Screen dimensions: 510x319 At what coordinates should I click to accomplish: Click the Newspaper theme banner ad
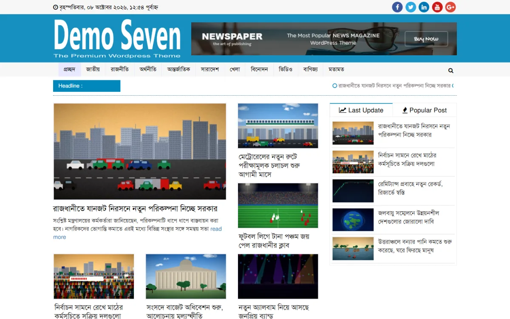point(324,39)
